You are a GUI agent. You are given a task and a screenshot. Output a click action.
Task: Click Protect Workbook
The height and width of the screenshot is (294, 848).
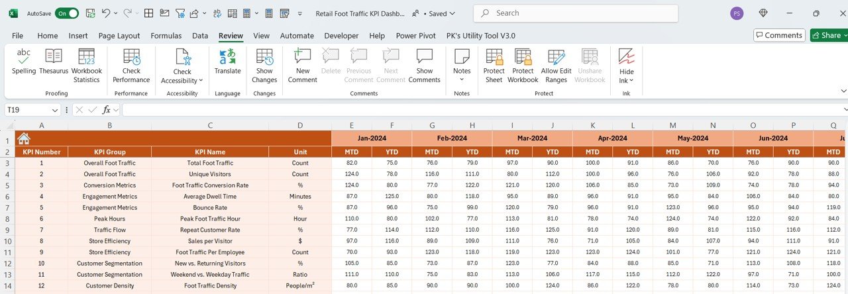pyautogui.click(x=523, y=66)
